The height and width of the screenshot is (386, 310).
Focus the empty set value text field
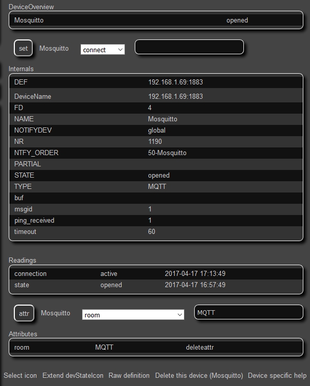click(189, 47)
